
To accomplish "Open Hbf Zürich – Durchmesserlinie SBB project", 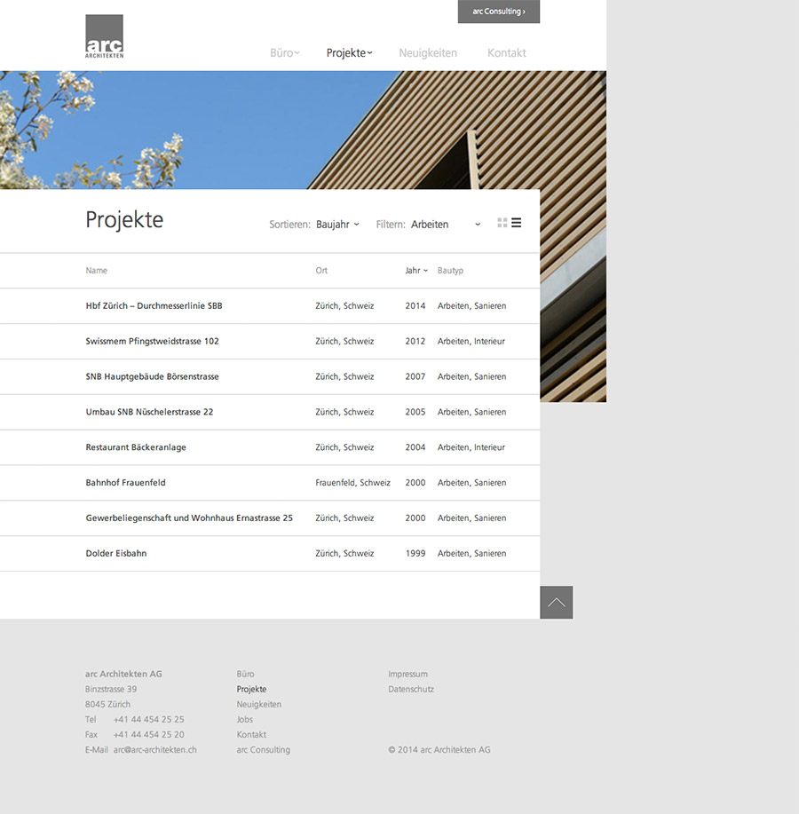I will click(154, 305).
